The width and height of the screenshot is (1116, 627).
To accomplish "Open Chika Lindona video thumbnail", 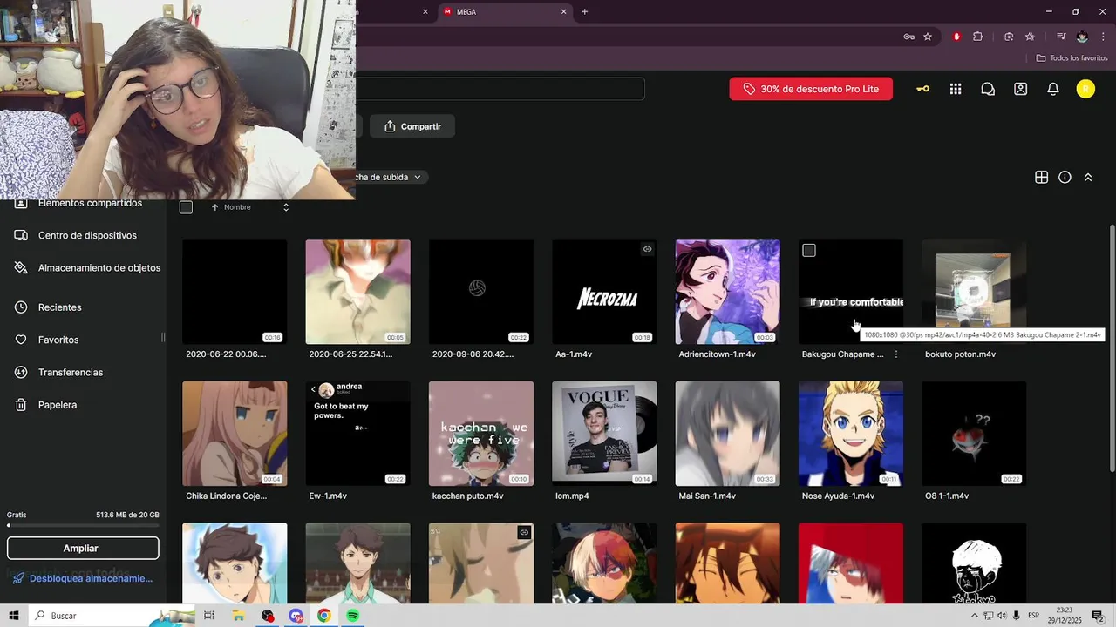I will pos(235,434).
